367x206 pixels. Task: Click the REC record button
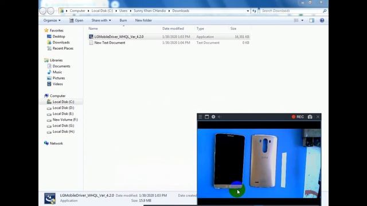298,117
